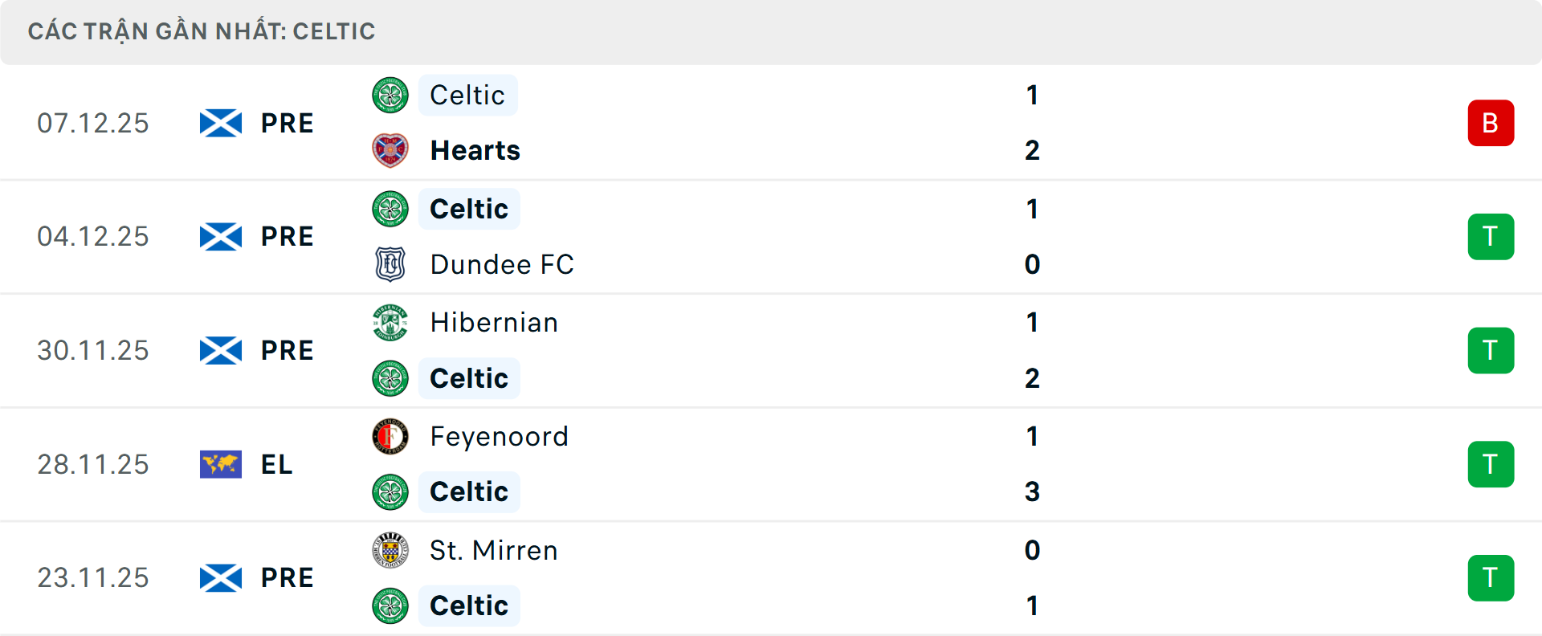Click the green T badge for the Dundee FC match

(x=1491, y=236)
